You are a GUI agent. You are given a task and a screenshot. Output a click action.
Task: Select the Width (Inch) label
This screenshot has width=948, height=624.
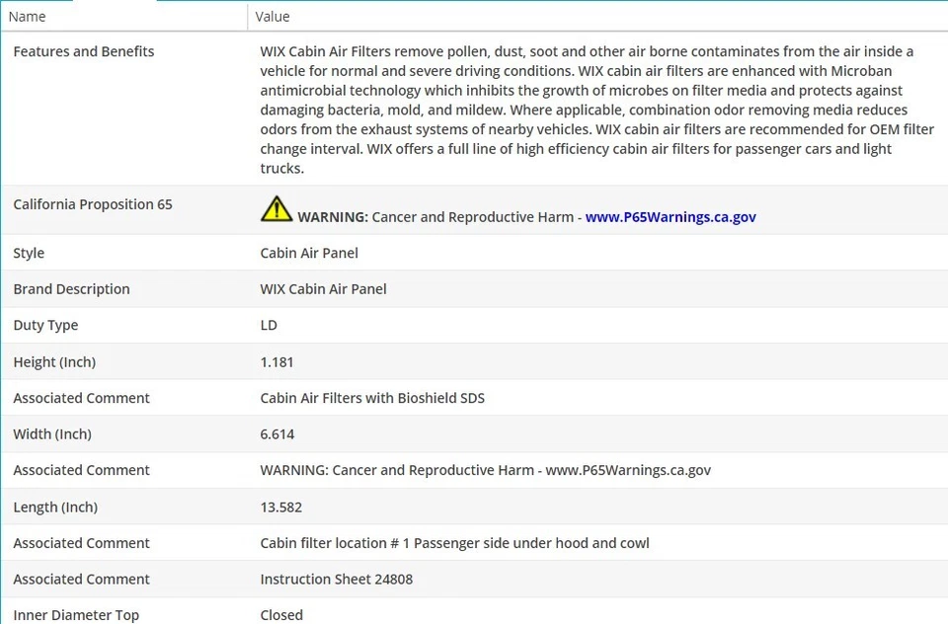pyautogui.click(x=52, y=434)
